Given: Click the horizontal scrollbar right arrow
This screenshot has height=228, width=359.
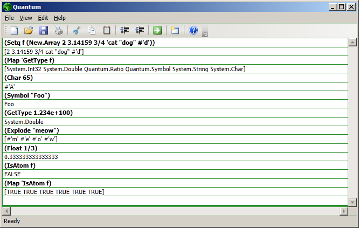Looking at the screenshot, I should [344, 211].
